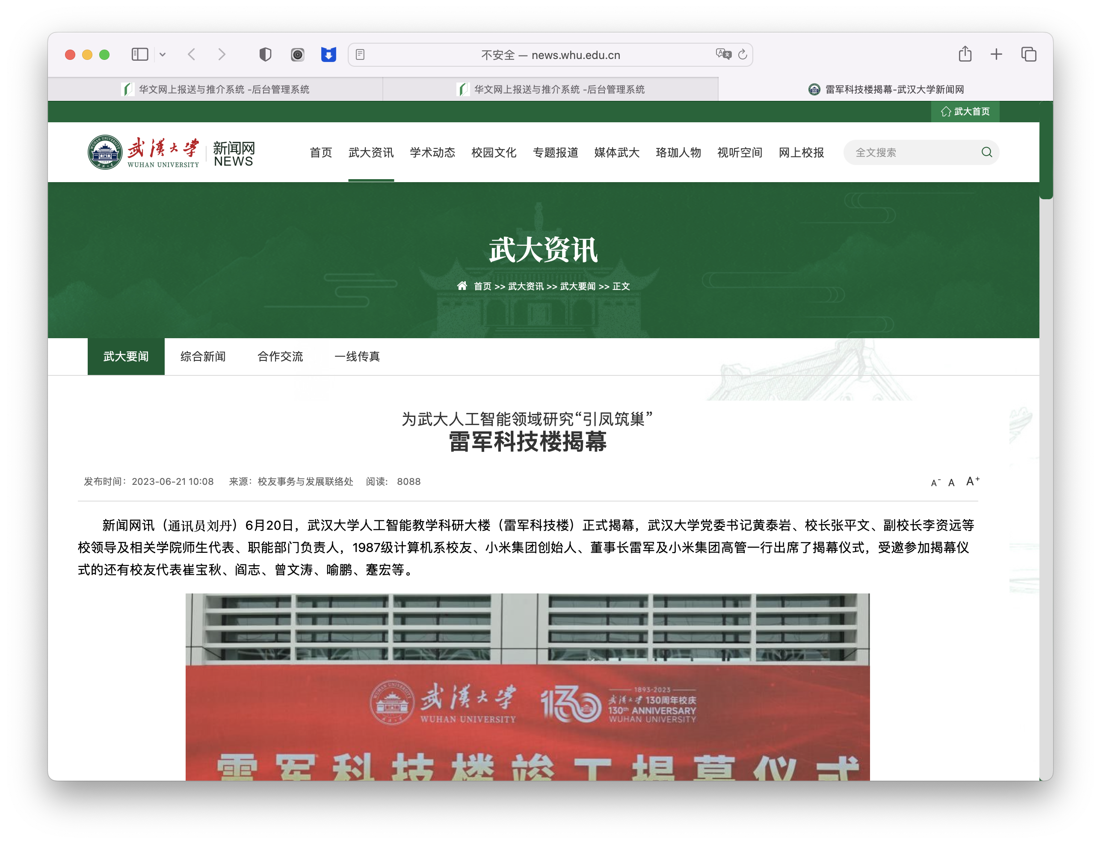Open the Share icon in toolbar
Viewport: 1101px width, 844px height.
[965, 54]
